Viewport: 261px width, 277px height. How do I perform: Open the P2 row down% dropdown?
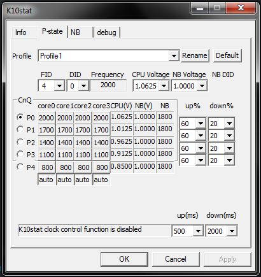point(229,148)
